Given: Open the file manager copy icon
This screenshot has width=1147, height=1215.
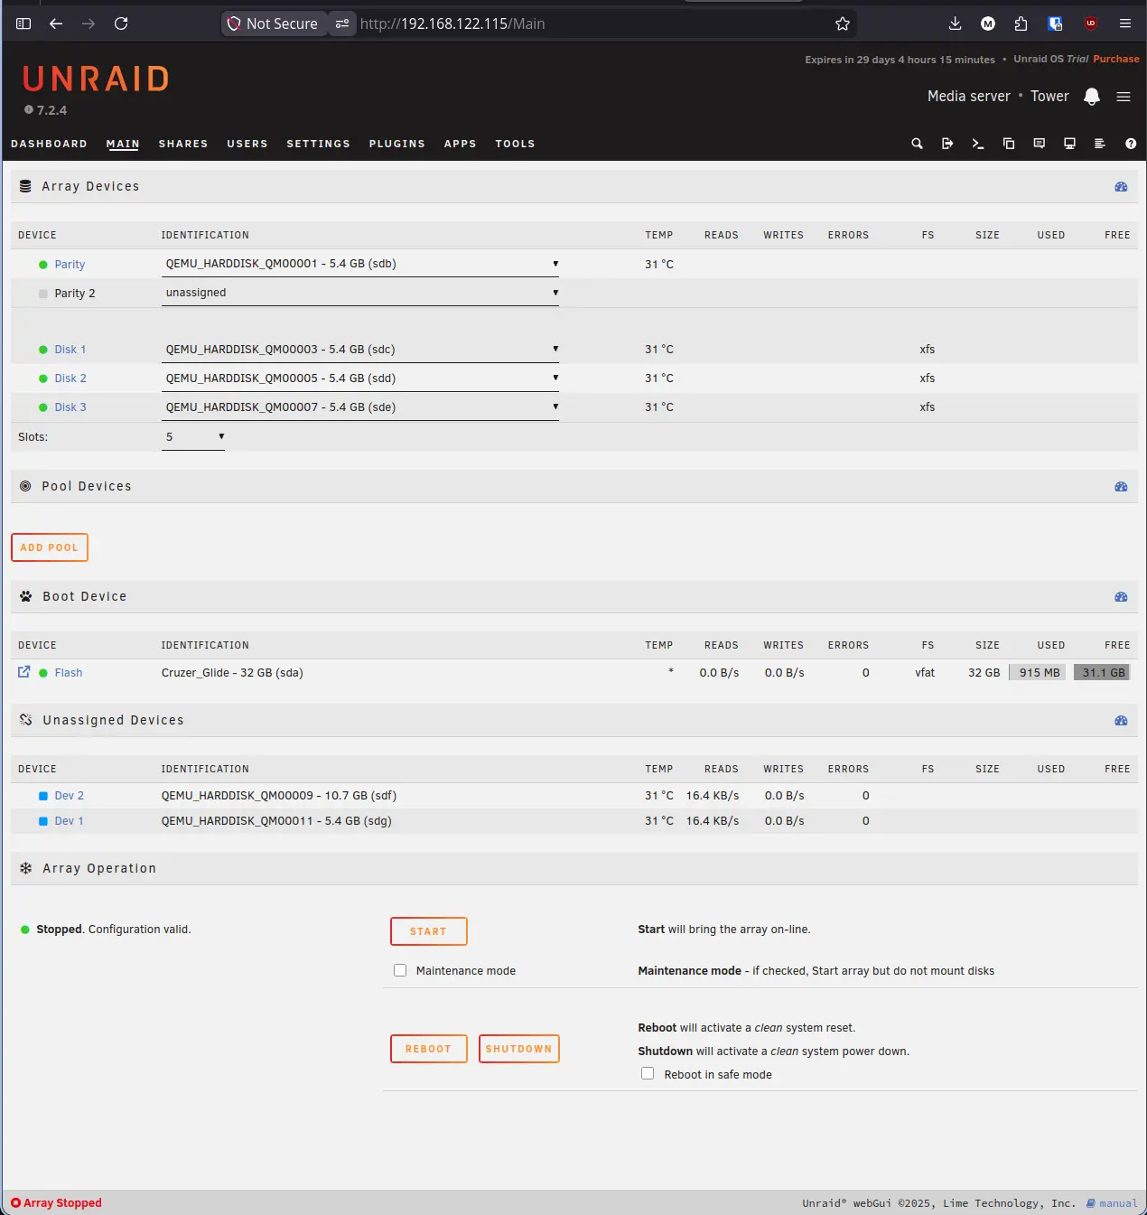Looking at the screenshot, I should point(1009,144).
